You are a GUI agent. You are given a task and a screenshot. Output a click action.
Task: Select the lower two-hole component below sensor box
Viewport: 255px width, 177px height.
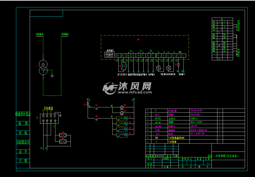63,142
